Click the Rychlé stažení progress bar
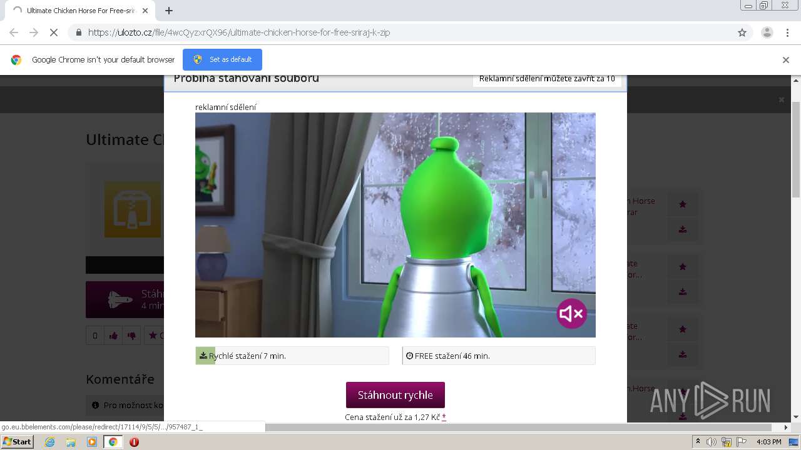801x450 pixels. (292, 356)
